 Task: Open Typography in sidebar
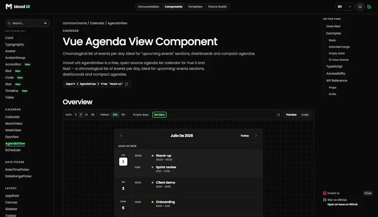15,44
